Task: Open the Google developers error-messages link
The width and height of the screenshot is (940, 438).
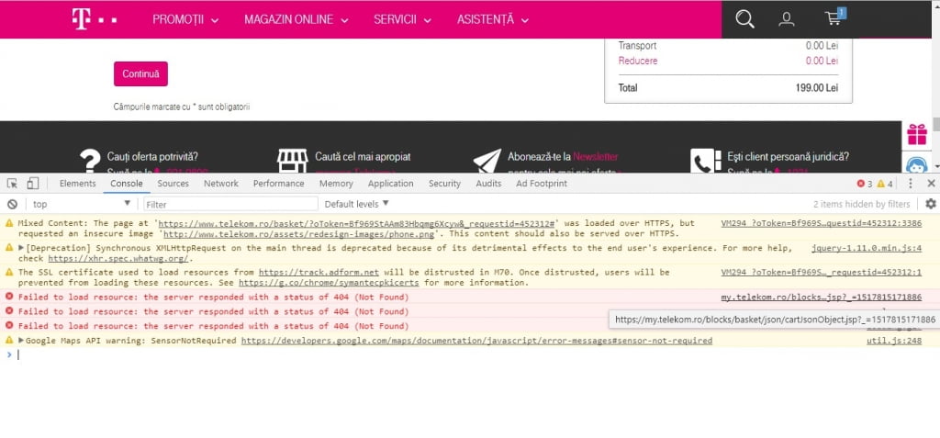Action: 476,341
